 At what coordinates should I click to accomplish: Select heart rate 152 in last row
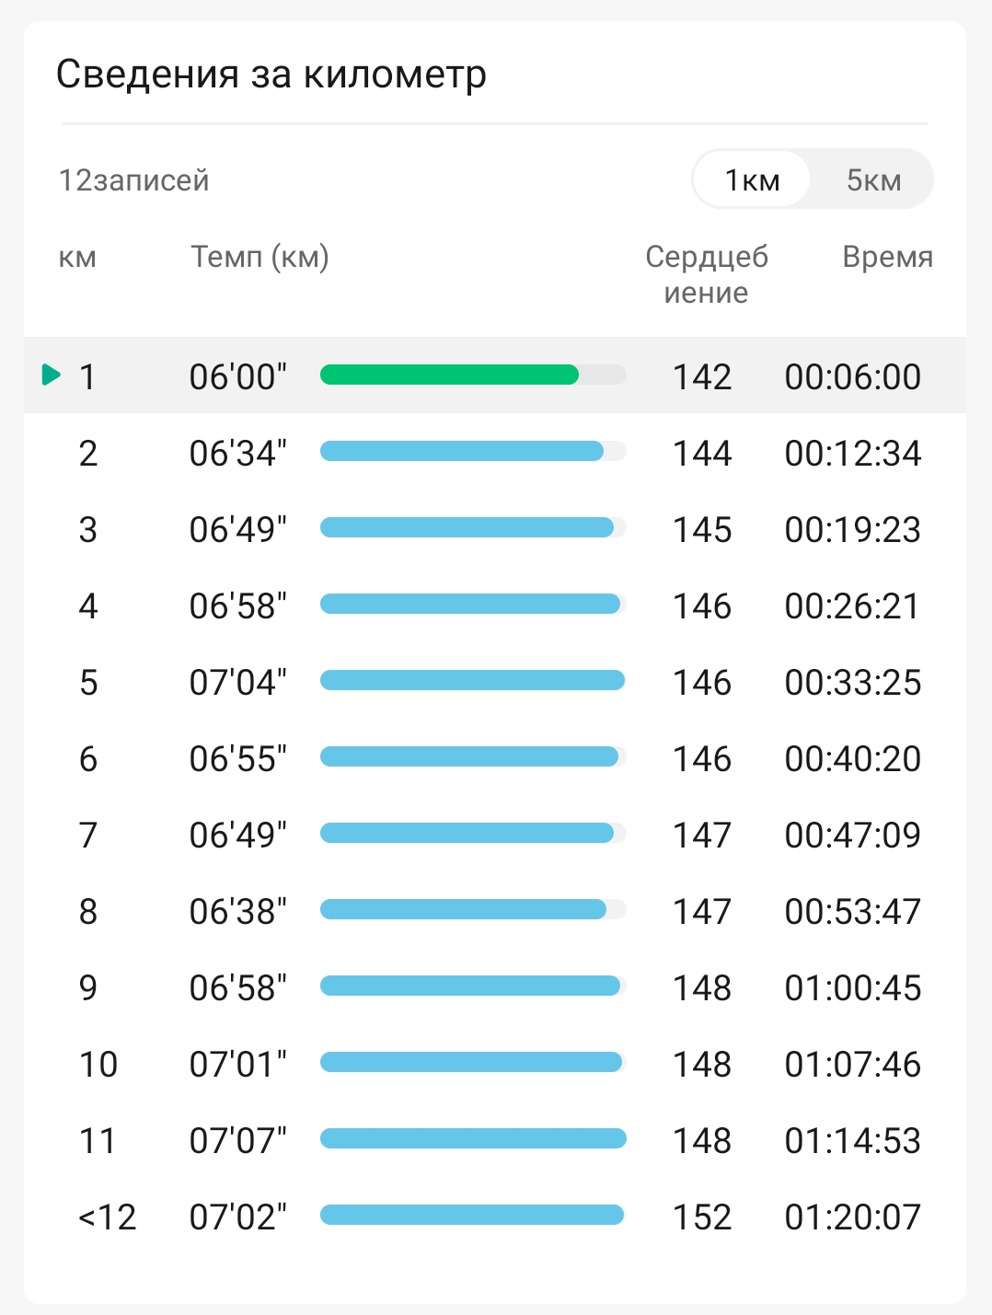702,1217
